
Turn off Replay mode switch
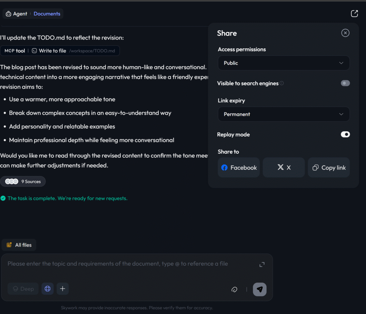[x=345, y=134]
